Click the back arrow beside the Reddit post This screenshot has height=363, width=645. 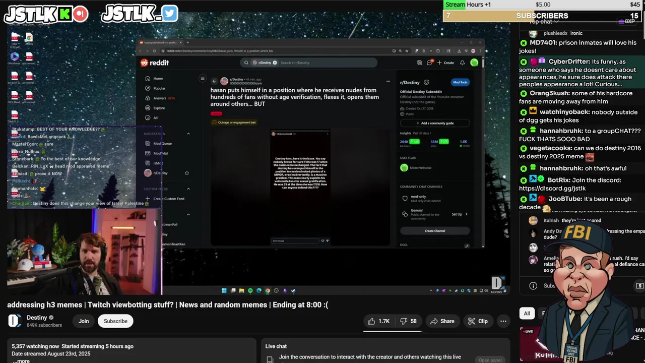[x=214, y=81]
